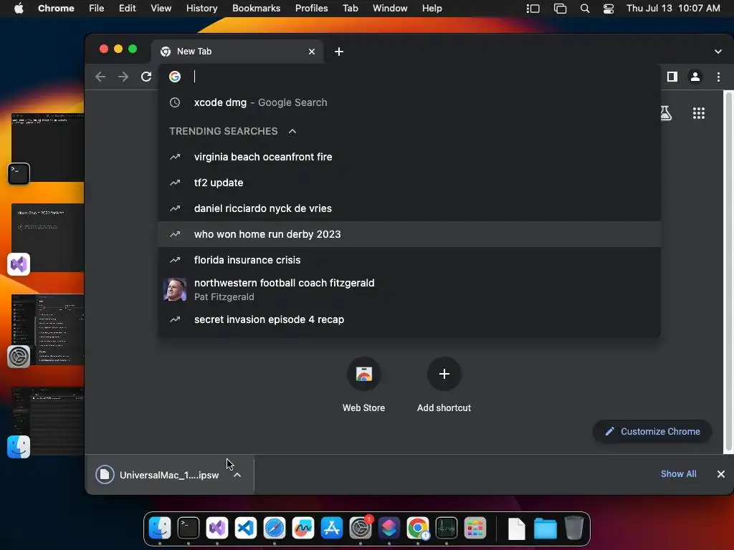Click Customize Chrome button
734x550 pixels.
[652, 431]
